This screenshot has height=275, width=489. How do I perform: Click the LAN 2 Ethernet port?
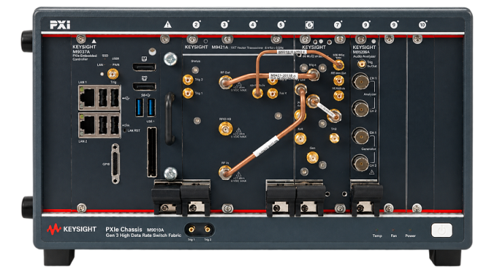[x=88, y=125]
